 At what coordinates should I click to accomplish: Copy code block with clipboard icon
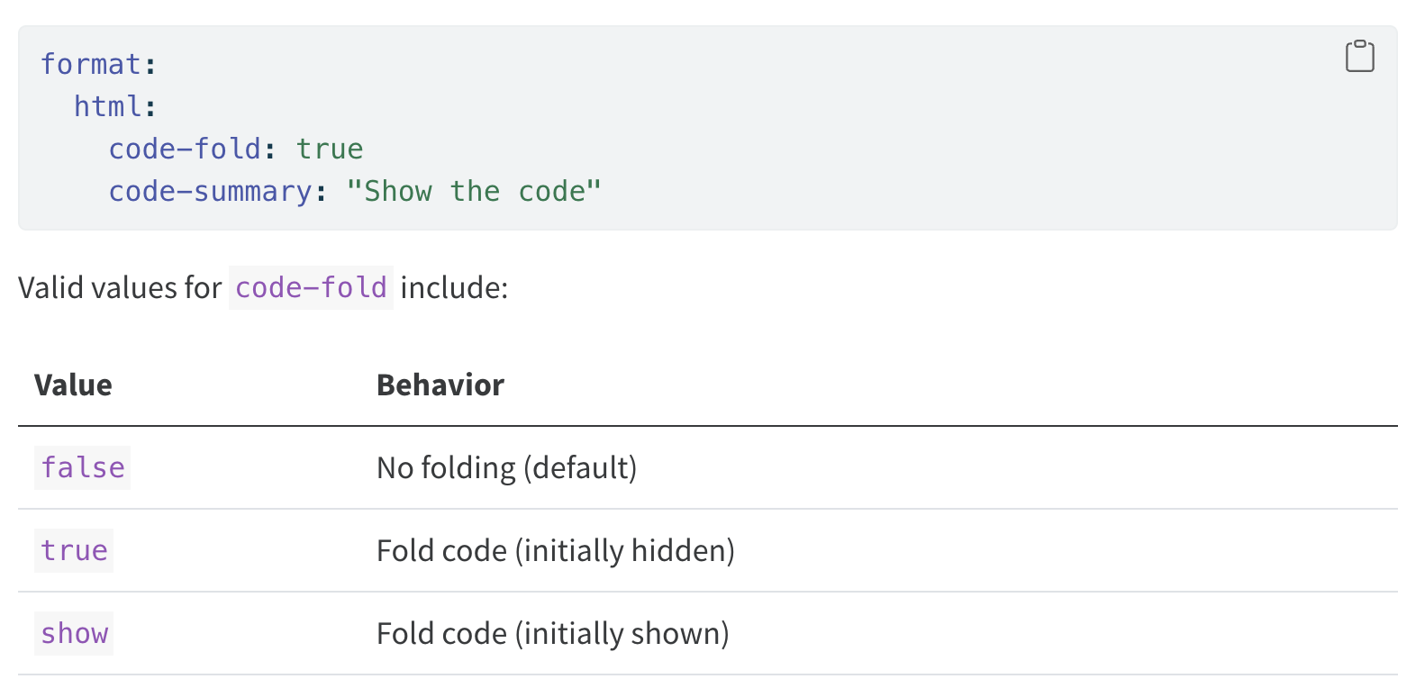point(1359,56)
